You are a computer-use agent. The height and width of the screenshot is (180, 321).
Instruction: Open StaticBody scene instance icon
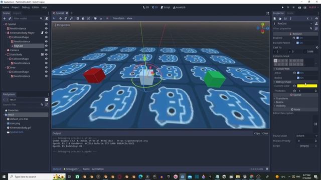[42, 54]
